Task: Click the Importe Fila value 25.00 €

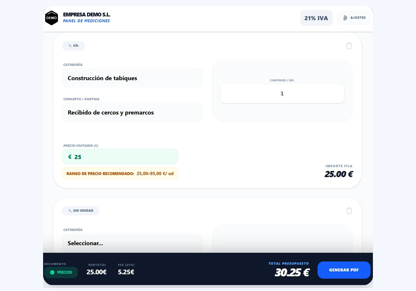Action: tap(338, 174)
